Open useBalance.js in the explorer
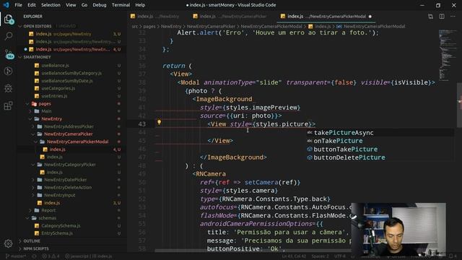This screenshot has height=260, width=462. tap(72, 66)
